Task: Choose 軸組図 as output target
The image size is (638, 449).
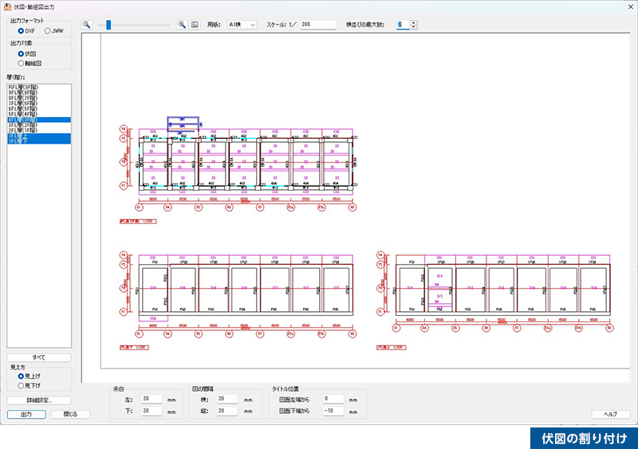Action: [21, 62]
